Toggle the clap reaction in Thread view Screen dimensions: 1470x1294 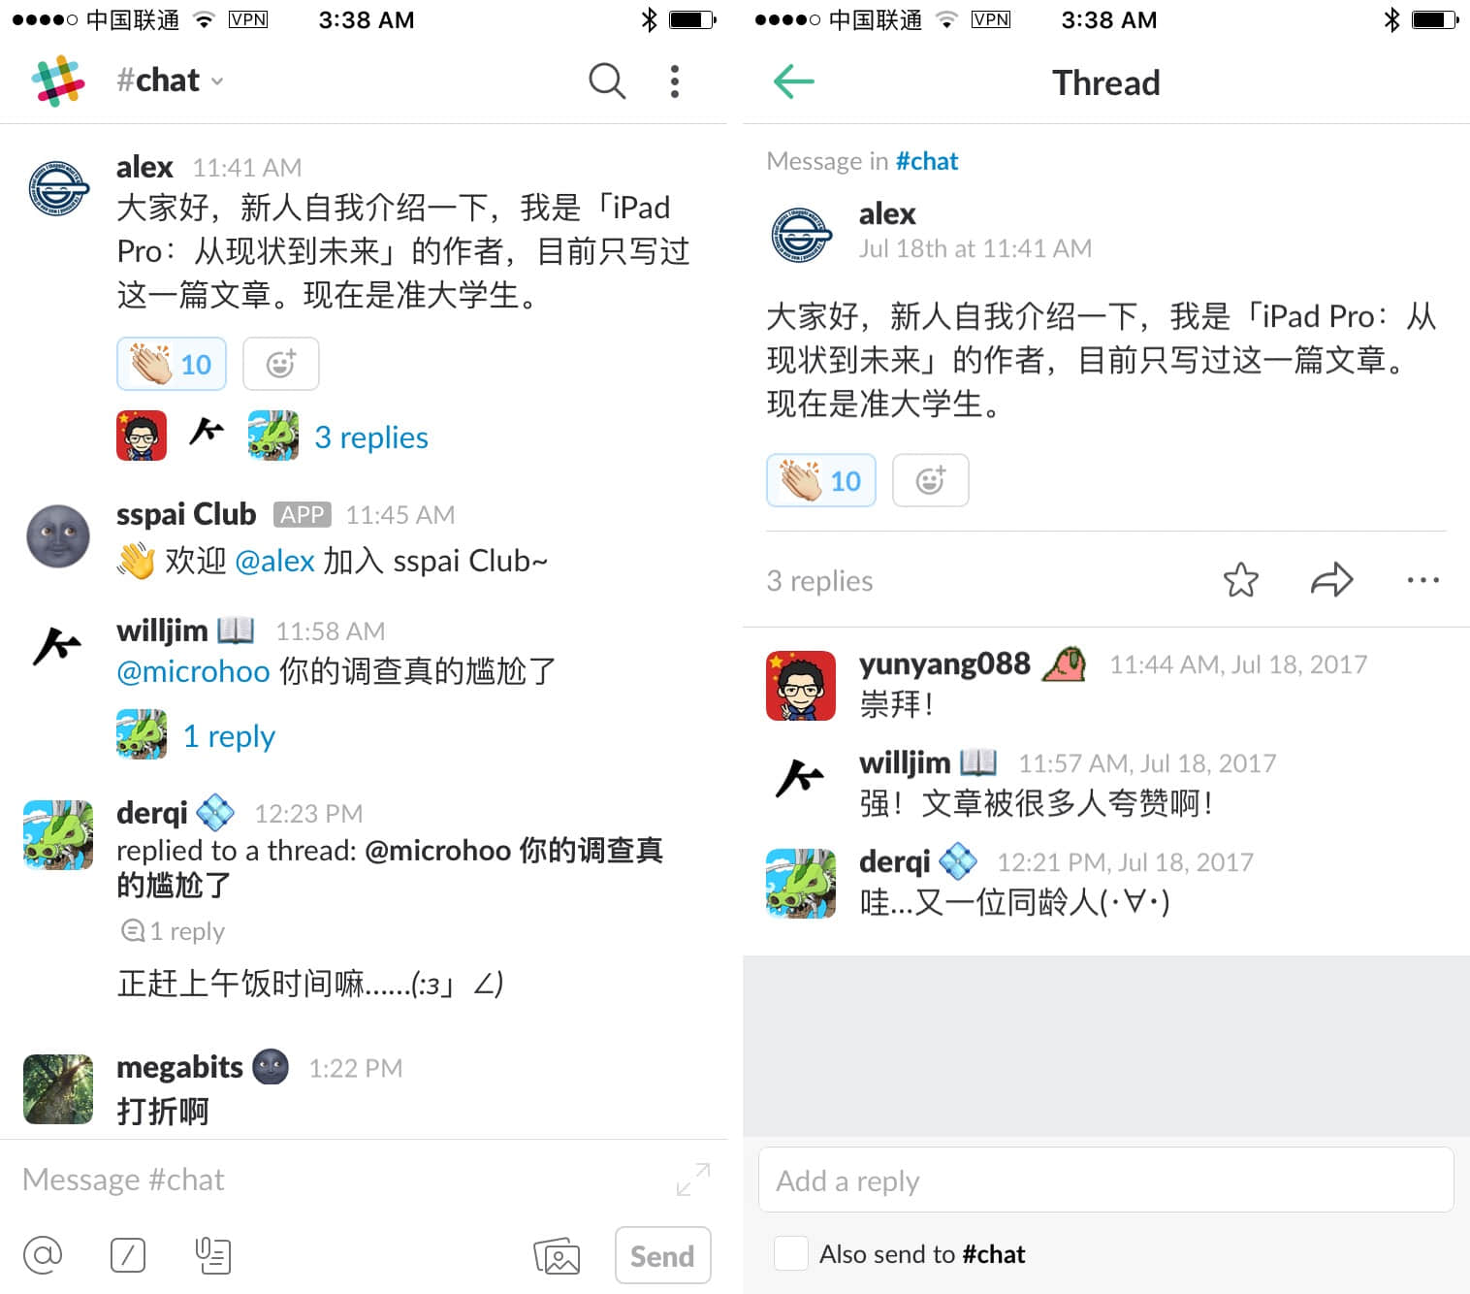[821, 480]
